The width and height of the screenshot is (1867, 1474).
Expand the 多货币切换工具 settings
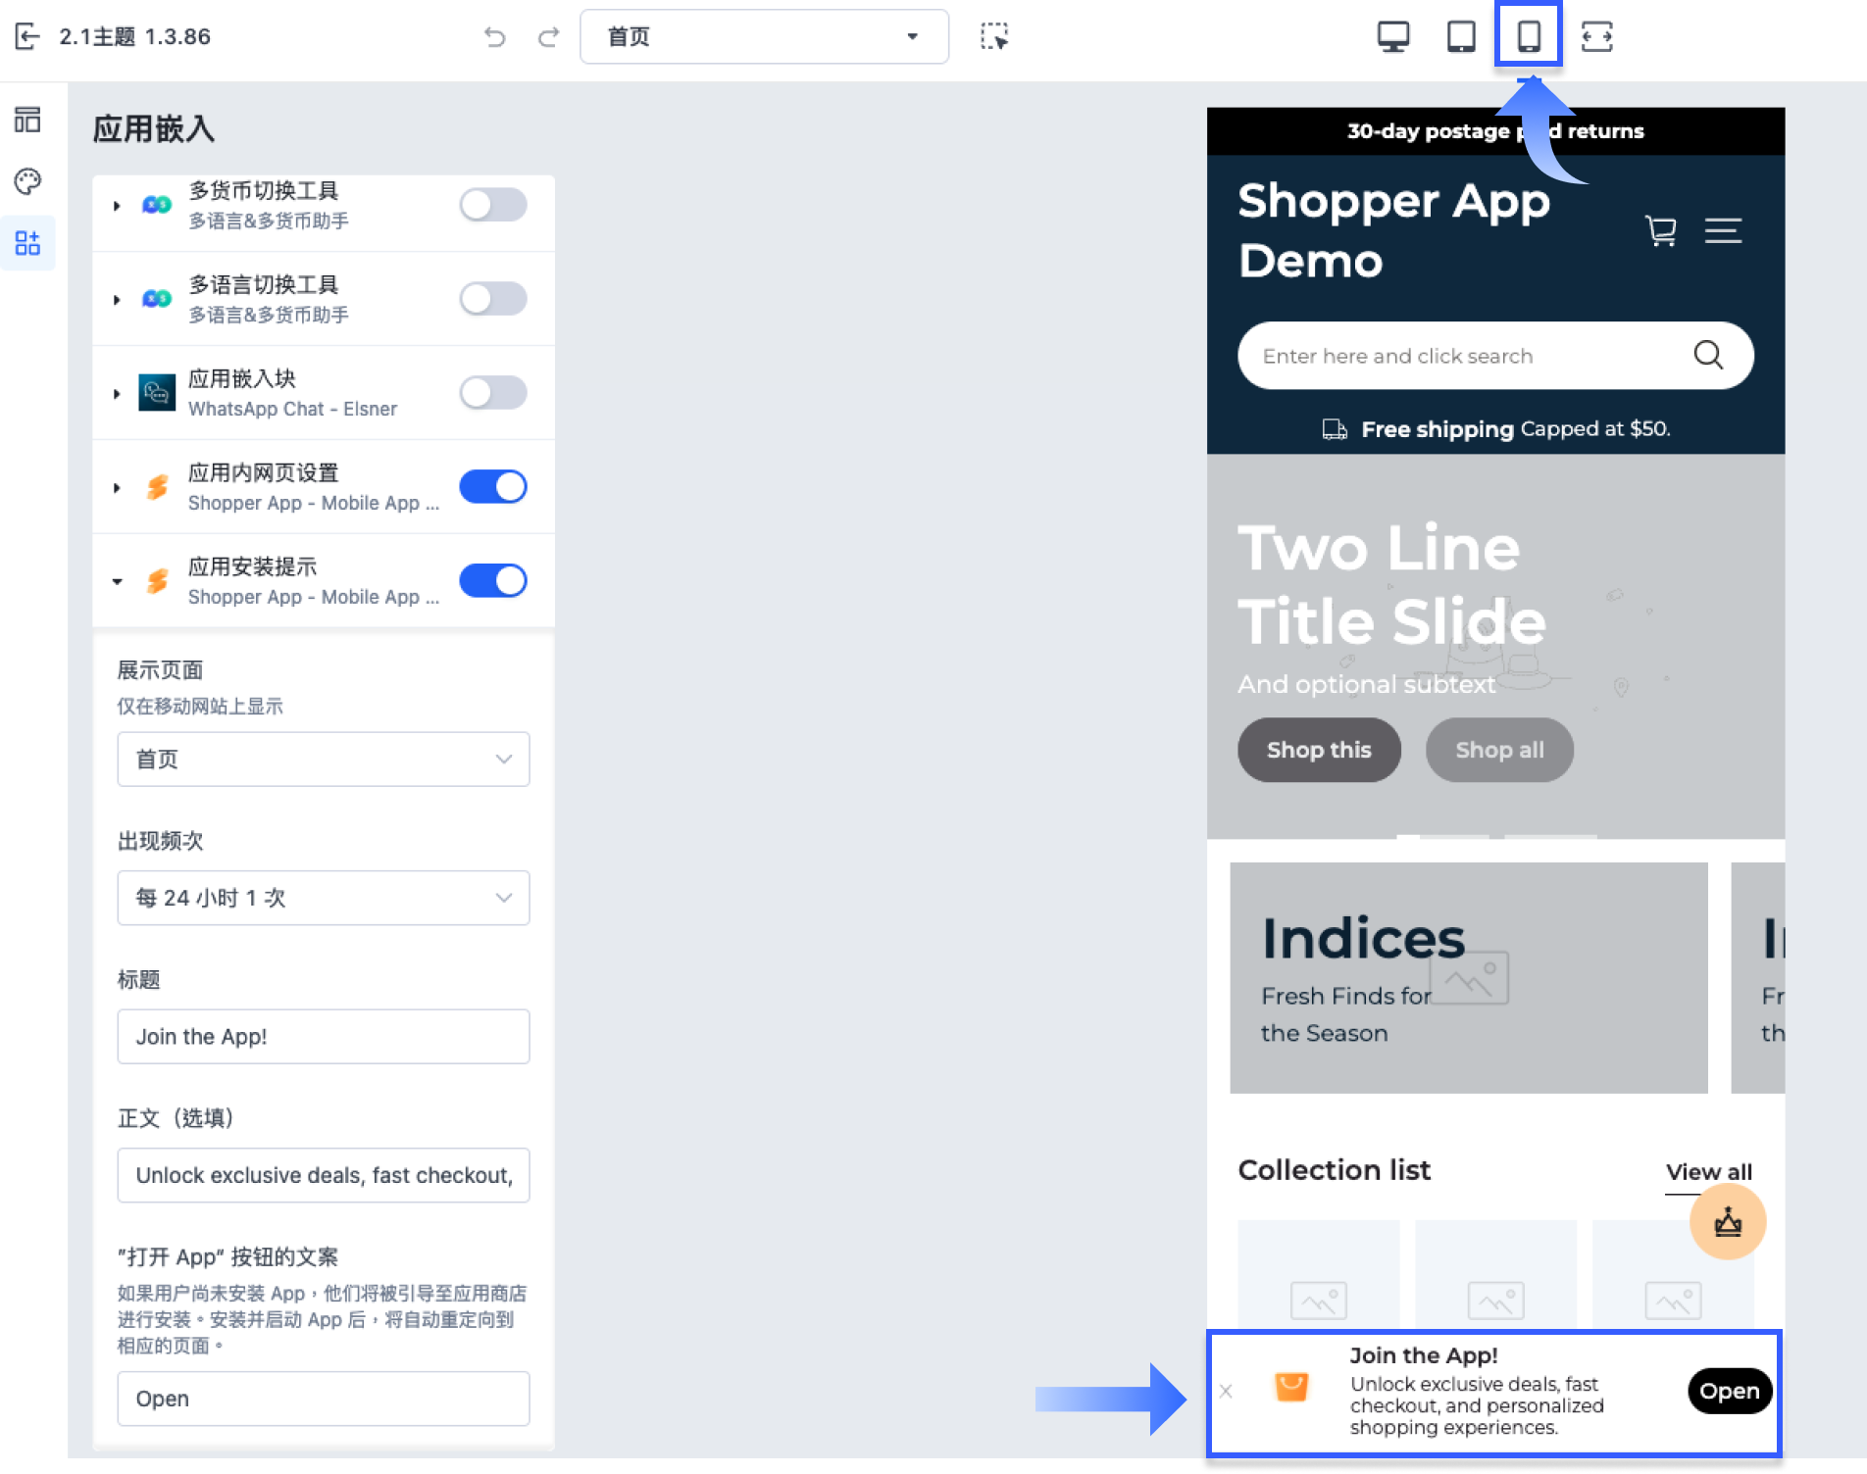117,206
